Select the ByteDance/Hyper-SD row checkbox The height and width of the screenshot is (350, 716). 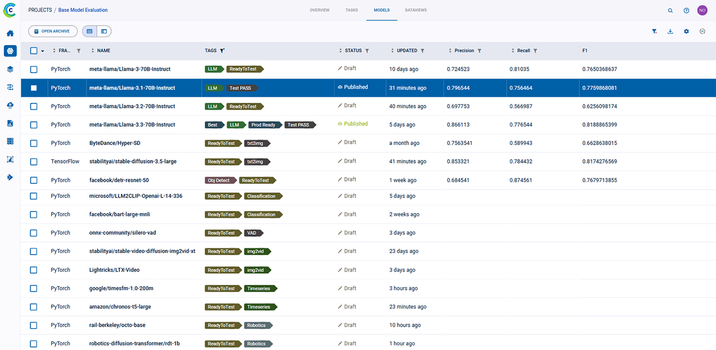(34, 144)
